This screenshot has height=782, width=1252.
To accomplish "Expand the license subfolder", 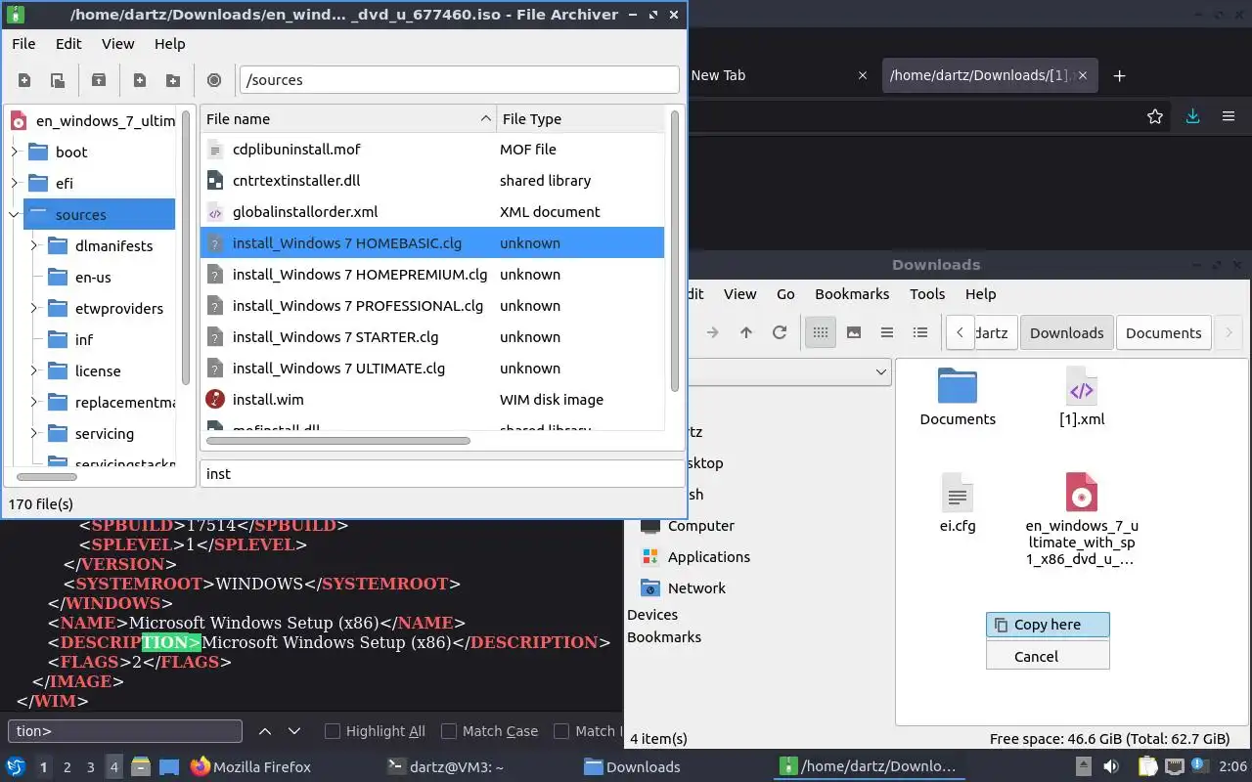I will pyautogui.click(x=34, y=370).
